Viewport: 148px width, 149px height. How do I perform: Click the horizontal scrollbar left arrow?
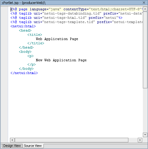(x=12, y=140)
